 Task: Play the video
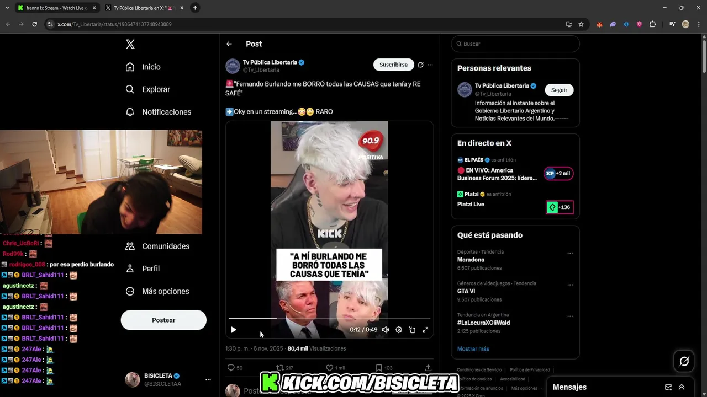coord(234,330)
